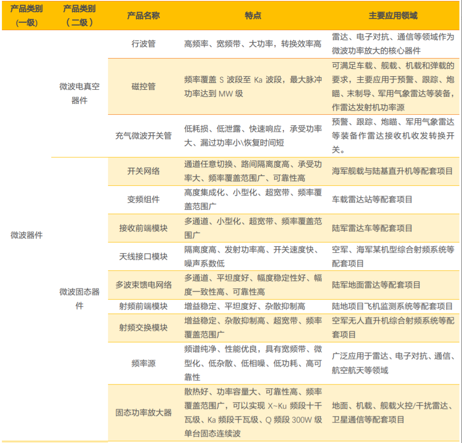
Task: Select feature text 隔离度高、发射功率高
Action: [225, 249]
